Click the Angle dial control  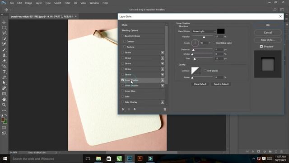pyautogui.click(x=195, y=43)
